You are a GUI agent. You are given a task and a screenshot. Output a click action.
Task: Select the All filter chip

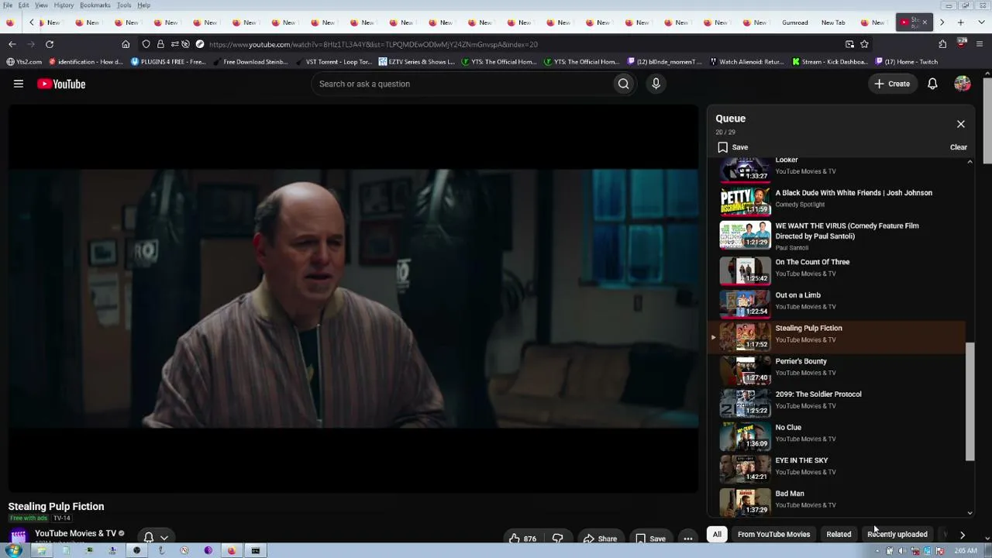click(717, 534)
